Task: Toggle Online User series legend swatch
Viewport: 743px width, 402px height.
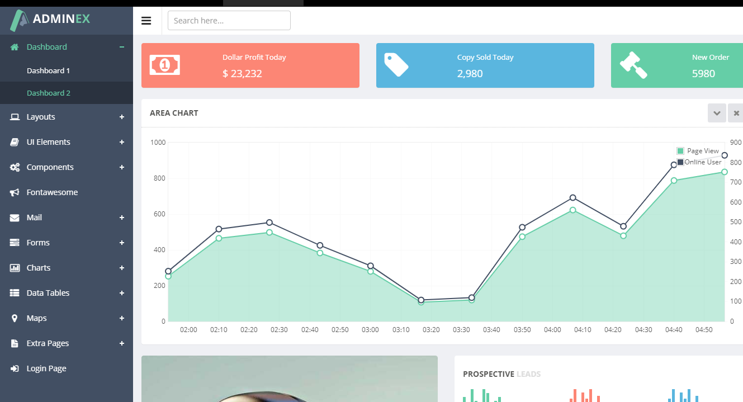Action: pos(680,162)
